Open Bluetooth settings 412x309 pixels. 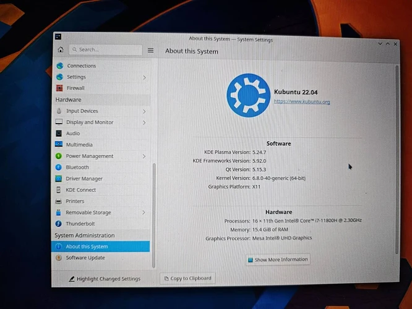click(77, 167)
